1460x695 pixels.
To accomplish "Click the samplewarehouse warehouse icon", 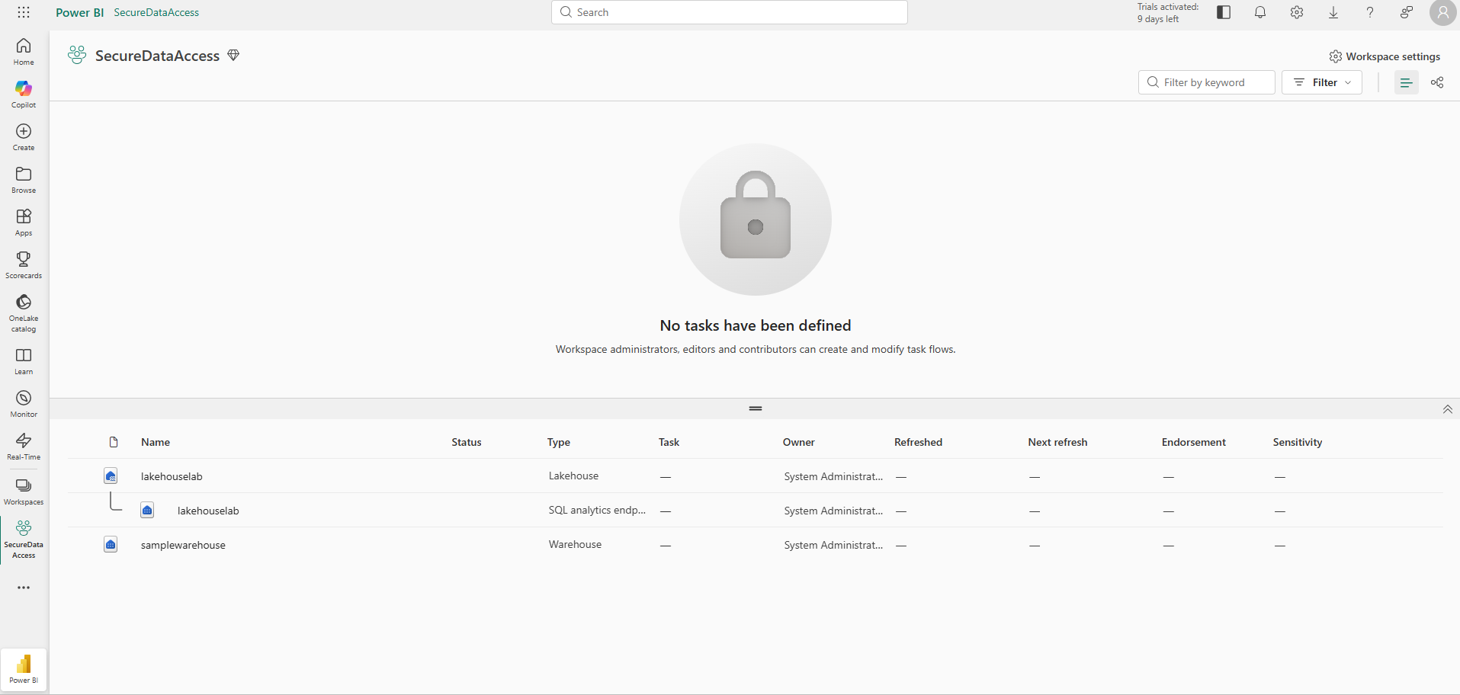I will [111, 545].
